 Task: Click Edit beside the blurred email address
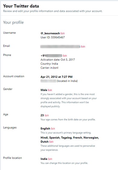point(83,47)
